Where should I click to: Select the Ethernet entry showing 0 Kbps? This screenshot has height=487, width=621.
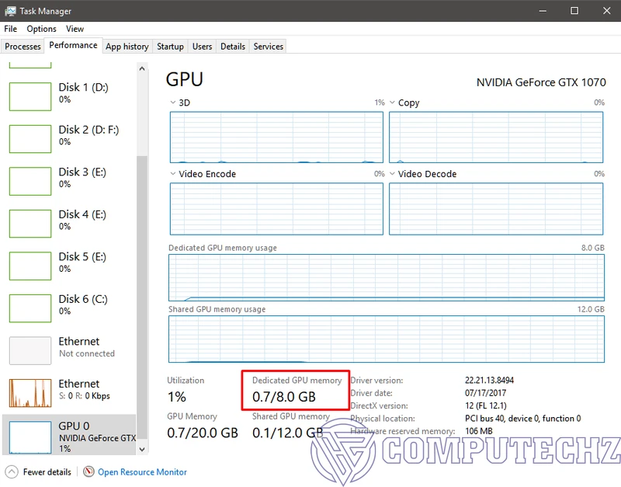click(x=69, y=393)
